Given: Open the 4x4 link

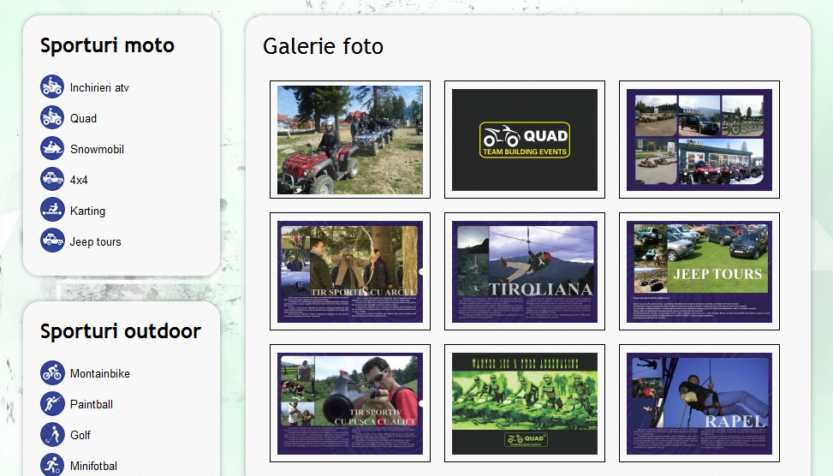Looking at the screenshot, I should (79, 180).
